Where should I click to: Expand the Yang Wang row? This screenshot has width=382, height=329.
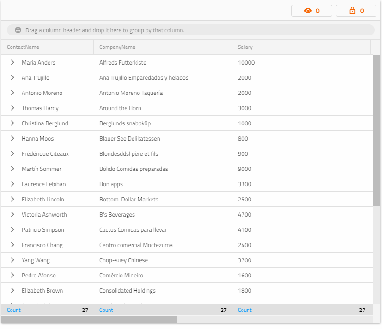click(12, 260)
